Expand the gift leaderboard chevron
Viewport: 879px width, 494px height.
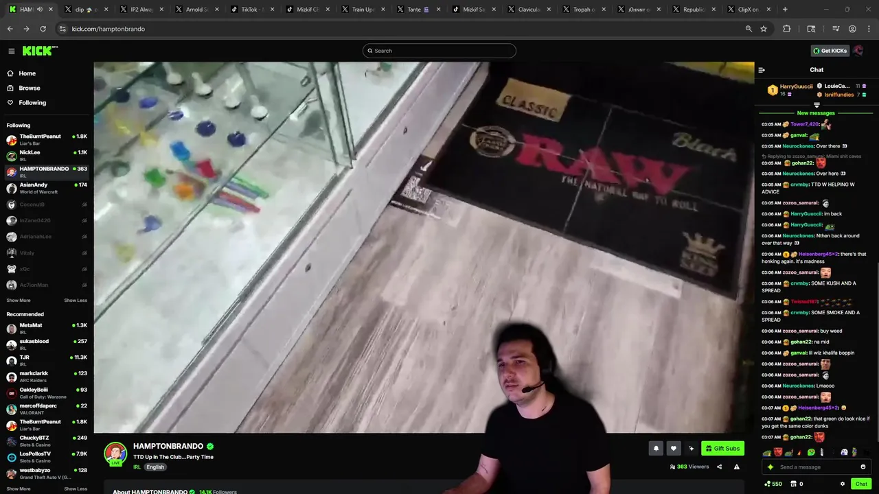point(817,105)
